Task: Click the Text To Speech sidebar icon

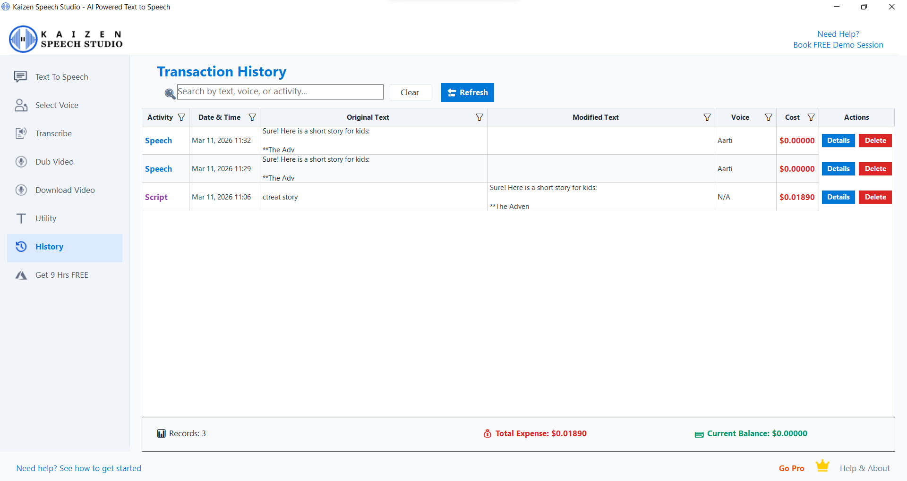Action: coord(20,76)
